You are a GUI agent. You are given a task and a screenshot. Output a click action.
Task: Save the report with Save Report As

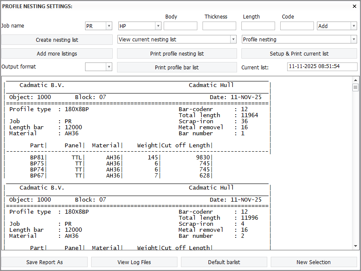(x=44, y=262)
